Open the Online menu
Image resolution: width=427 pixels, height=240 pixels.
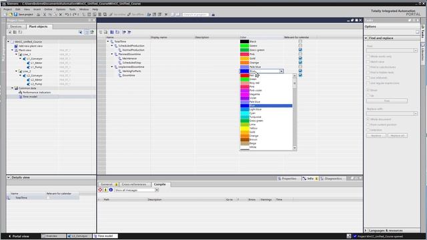[x=48, y=9]
